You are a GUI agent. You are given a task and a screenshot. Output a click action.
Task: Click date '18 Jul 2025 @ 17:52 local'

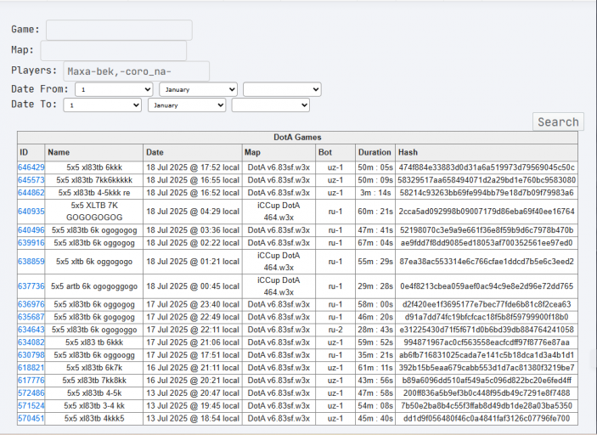click(x=193, y=167)
